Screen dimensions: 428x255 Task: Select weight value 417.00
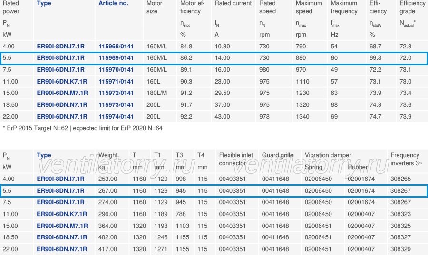[x=107, y=249]
